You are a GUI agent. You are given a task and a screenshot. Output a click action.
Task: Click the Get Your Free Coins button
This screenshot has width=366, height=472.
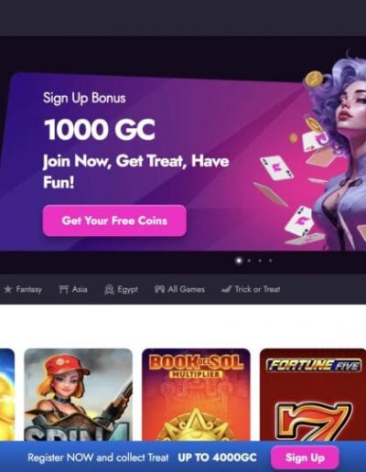click(x=114, y=220)
